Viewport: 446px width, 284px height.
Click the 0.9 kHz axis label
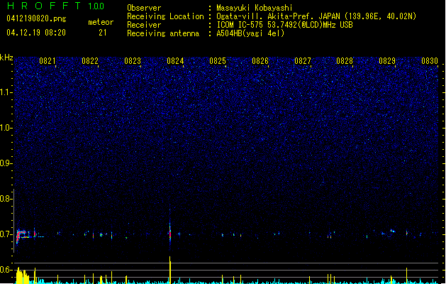[6, 163]
